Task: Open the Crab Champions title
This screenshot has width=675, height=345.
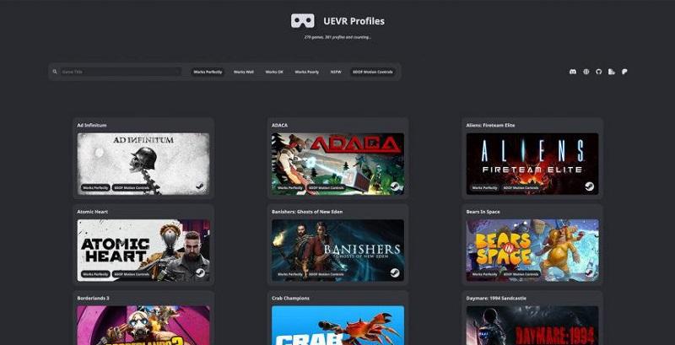Action: click(x=290, y=298)
